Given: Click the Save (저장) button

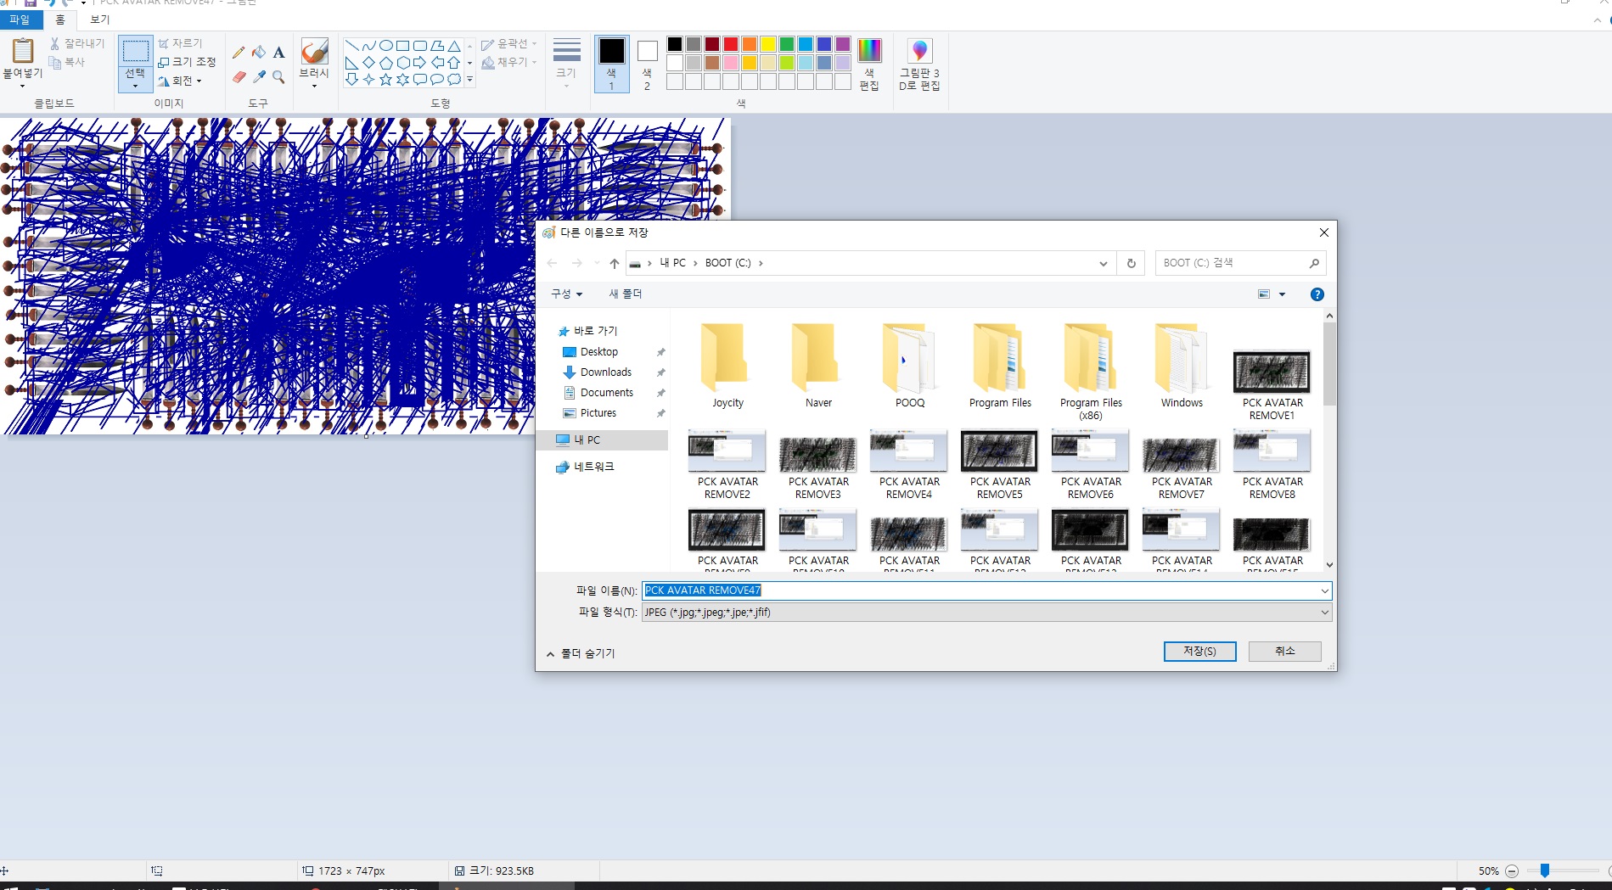Looking at the screenshot, I should 1199,651.
